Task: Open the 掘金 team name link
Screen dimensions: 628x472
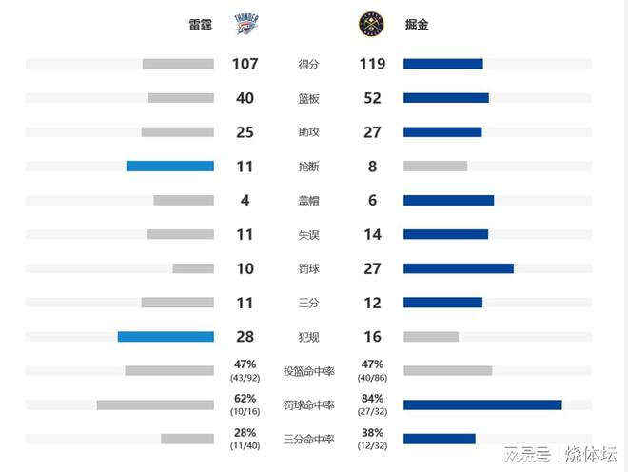Action: 417,26
